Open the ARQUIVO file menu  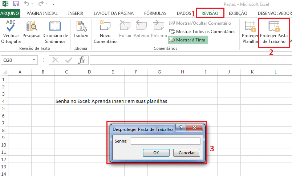[x=10, y=13]
